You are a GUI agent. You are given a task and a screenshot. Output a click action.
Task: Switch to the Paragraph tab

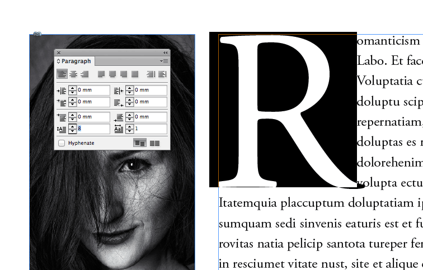coord(76,61)
